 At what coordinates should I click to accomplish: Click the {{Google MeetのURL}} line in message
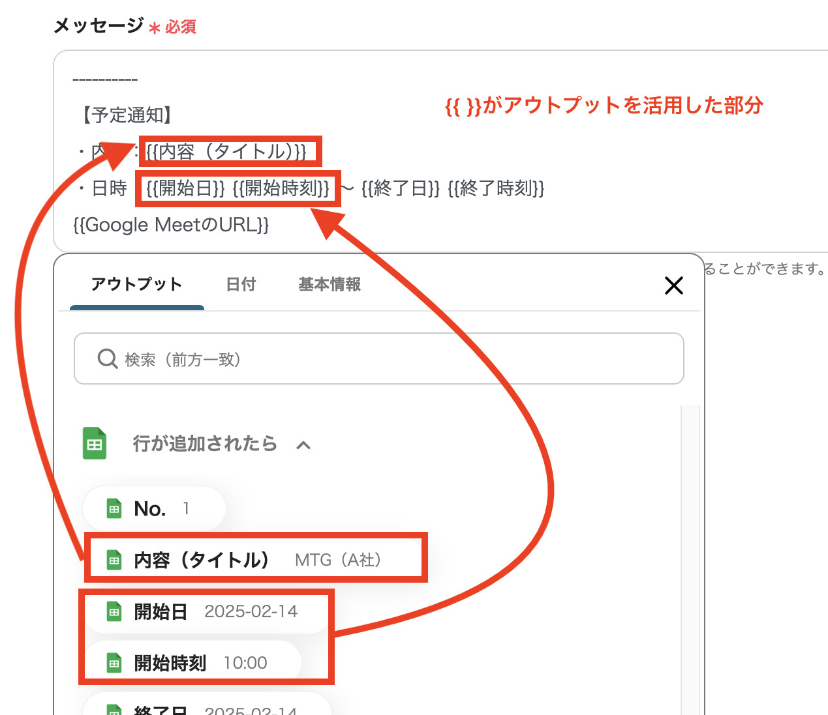171,225
